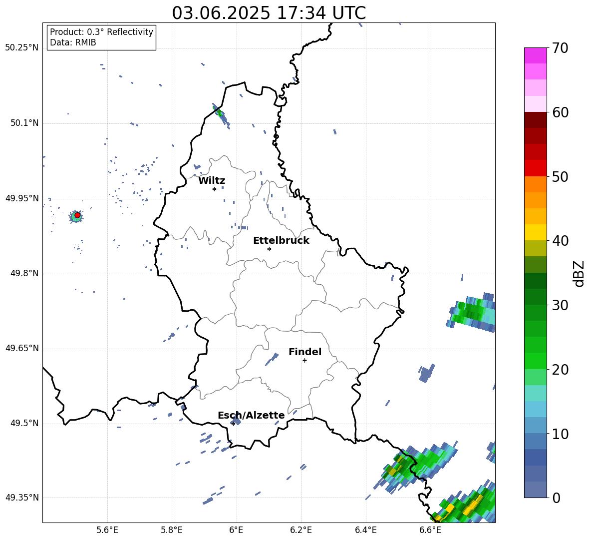Select the Wiltz station label
Screen dimensions: 591x540
212,181
